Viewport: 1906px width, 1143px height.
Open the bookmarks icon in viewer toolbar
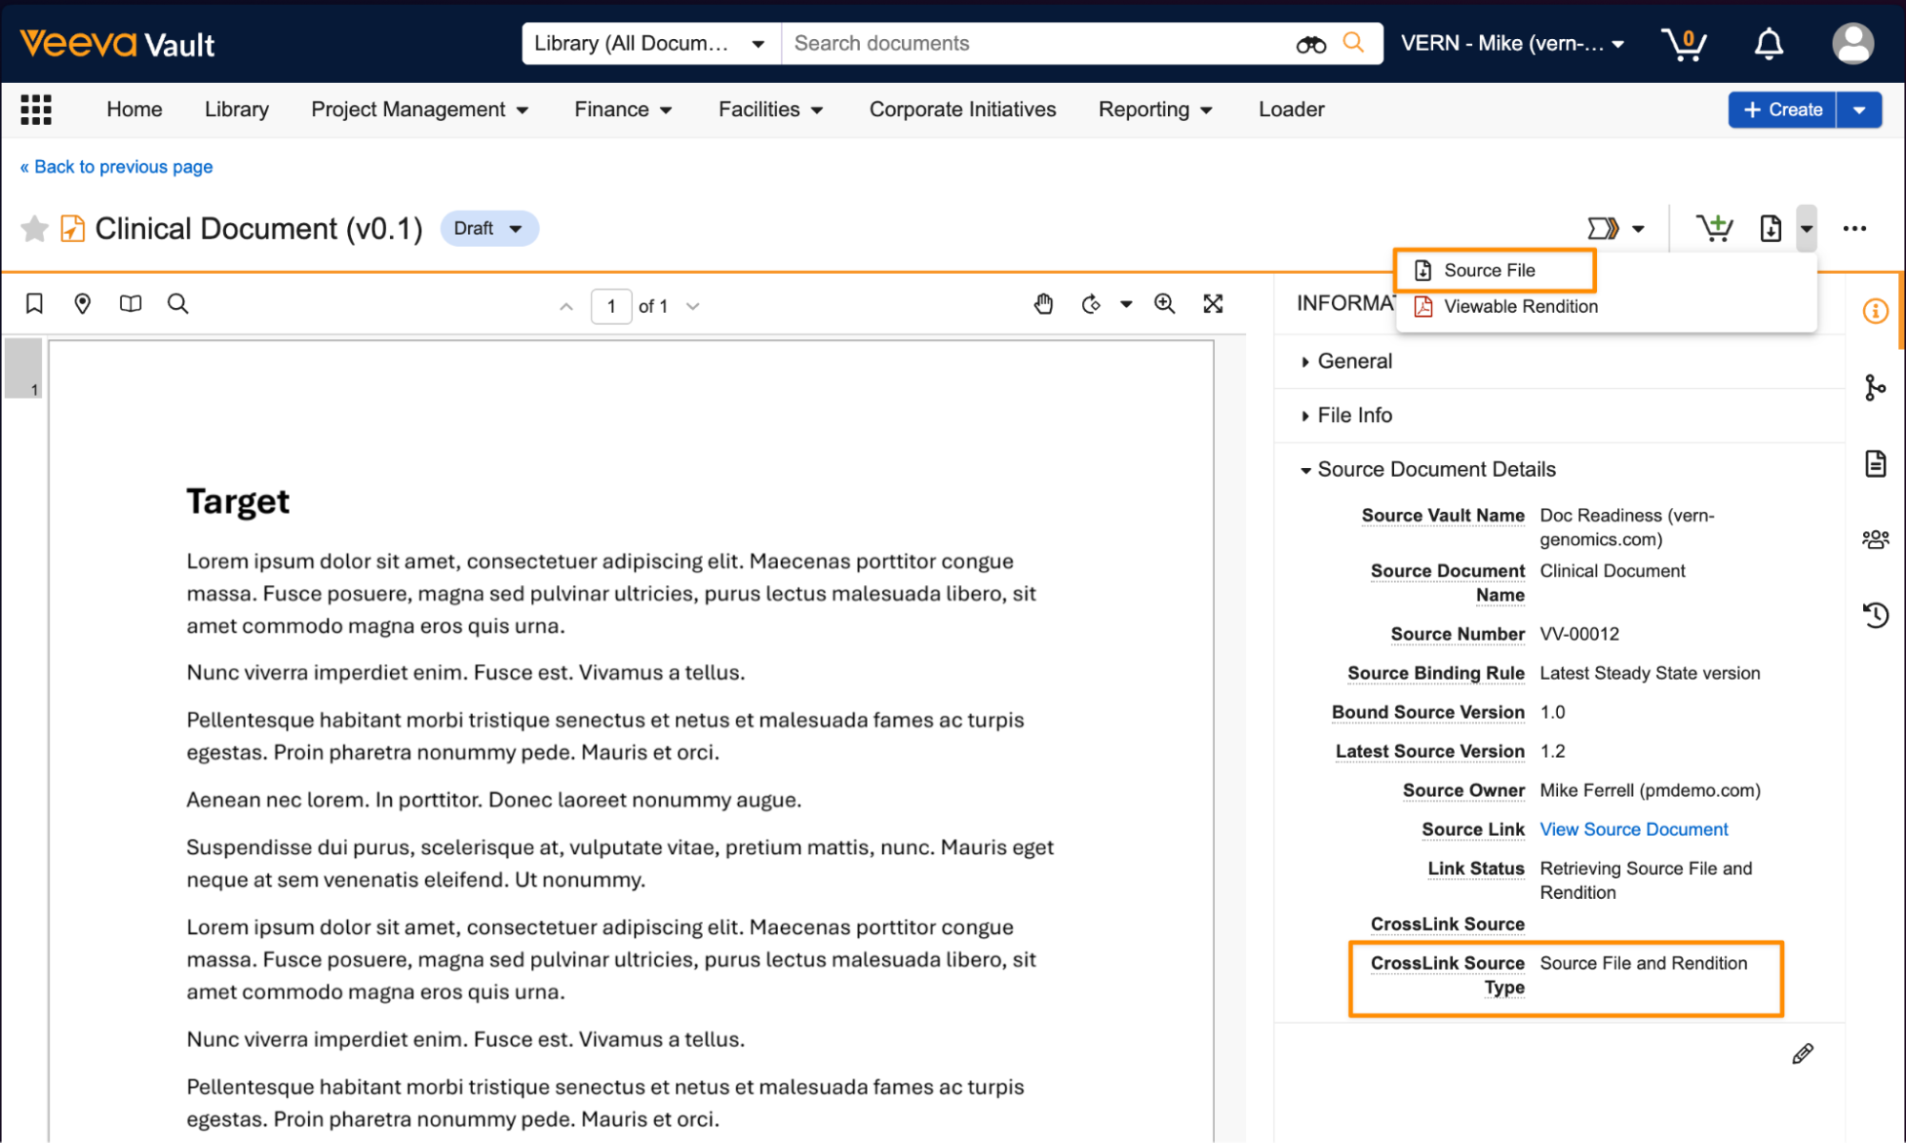(x=34, y=304)
